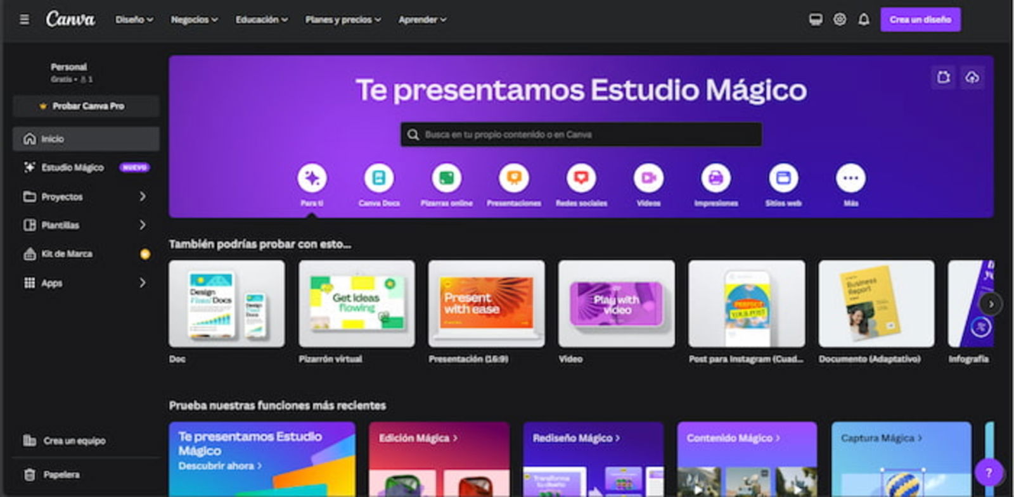Image resolution: width=1014 pixels, height=497 pixels.
Task: Open the Negocios dropdown menu
Action: click(x=194, y=20)
